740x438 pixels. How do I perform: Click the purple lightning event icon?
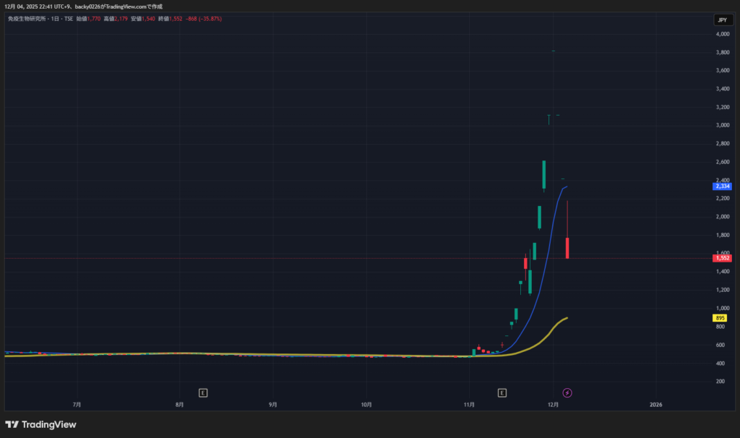tap(567, 392)
